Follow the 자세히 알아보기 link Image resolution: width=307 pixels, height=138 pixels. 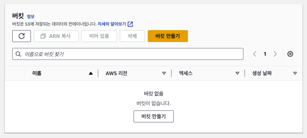[112, 24]
